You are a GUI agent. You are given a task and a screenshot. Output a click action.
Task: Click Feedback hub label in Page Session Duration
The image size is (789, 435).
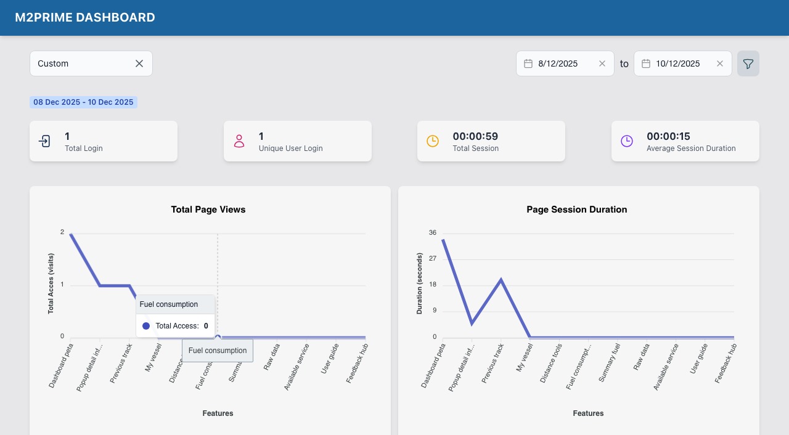tap(726, 364)
